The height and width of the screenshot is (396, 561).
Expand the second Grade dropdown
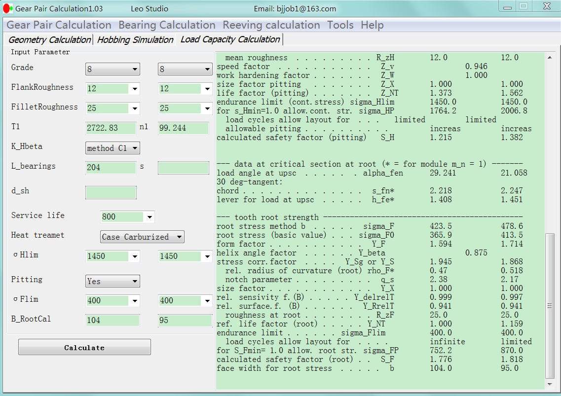coord(185,69)
